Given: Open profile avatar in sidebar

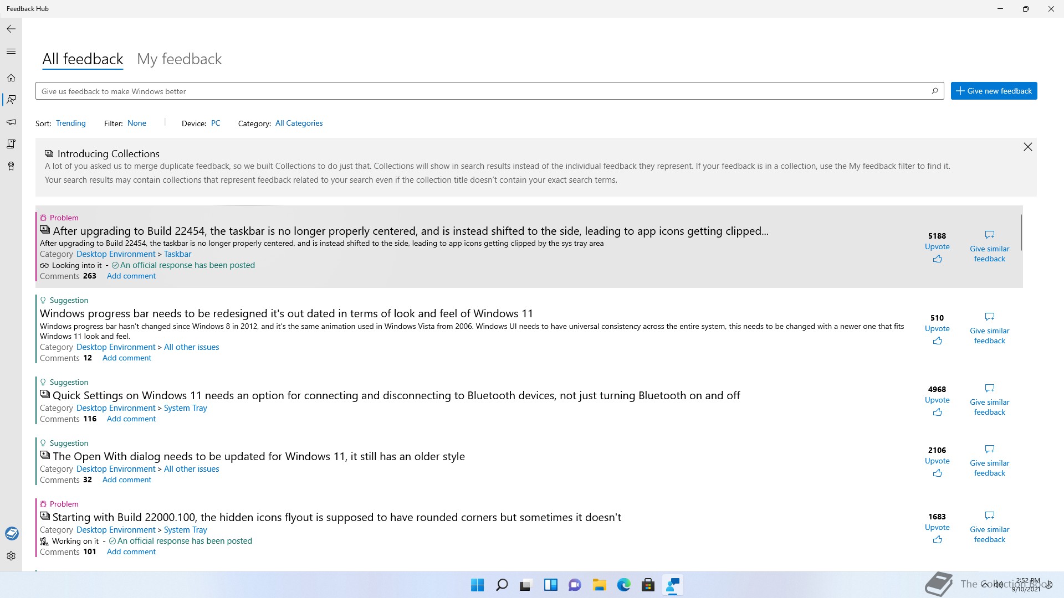Looking at the screenshot, I should pyautogui.click(x=12, y=533).
